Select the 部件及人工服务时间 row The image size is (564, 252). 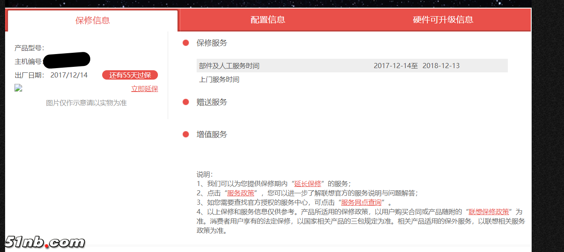(229, 66)
